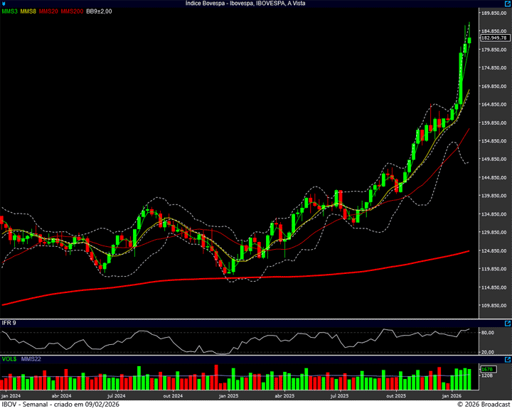Viewport: 512px width, 408px height.
Task: Click the MMS22 volume average label
Action: coord(31,360)
